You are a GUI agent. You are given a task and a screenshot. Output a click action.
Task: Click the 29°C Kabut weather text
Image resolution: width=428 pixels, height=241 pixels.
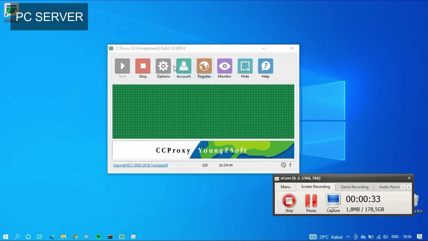pos(331,237)
